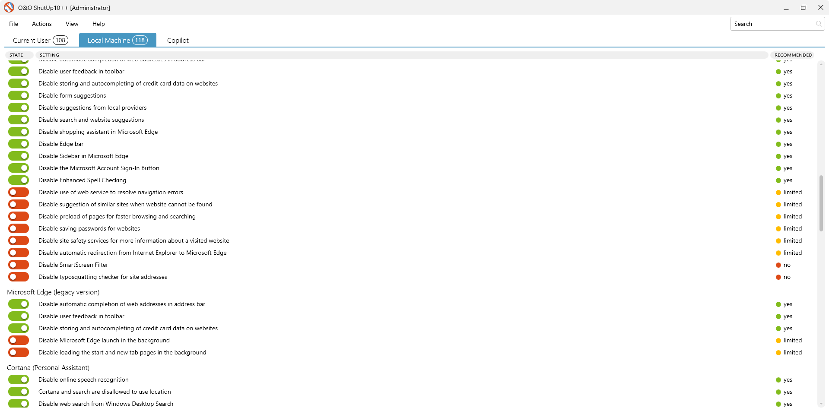
Task: Toggle Cortana and search disallowed to use location
Action: click(19, 392)
